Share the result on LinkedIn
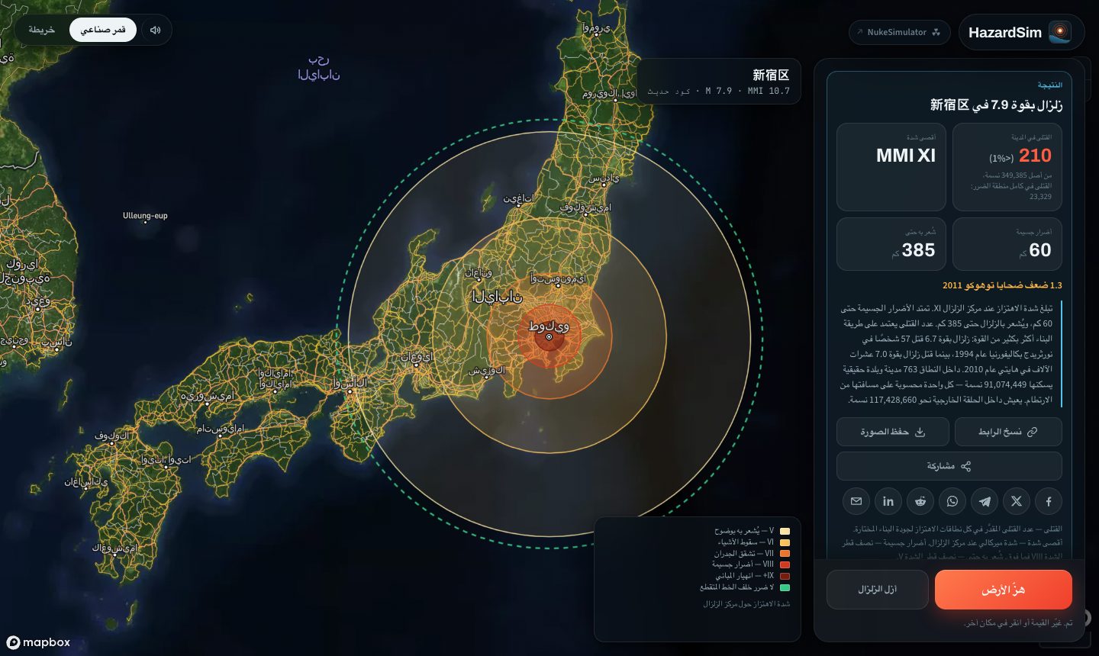The width and height of the screenshot is (1099, 656). tap(888, 501)
